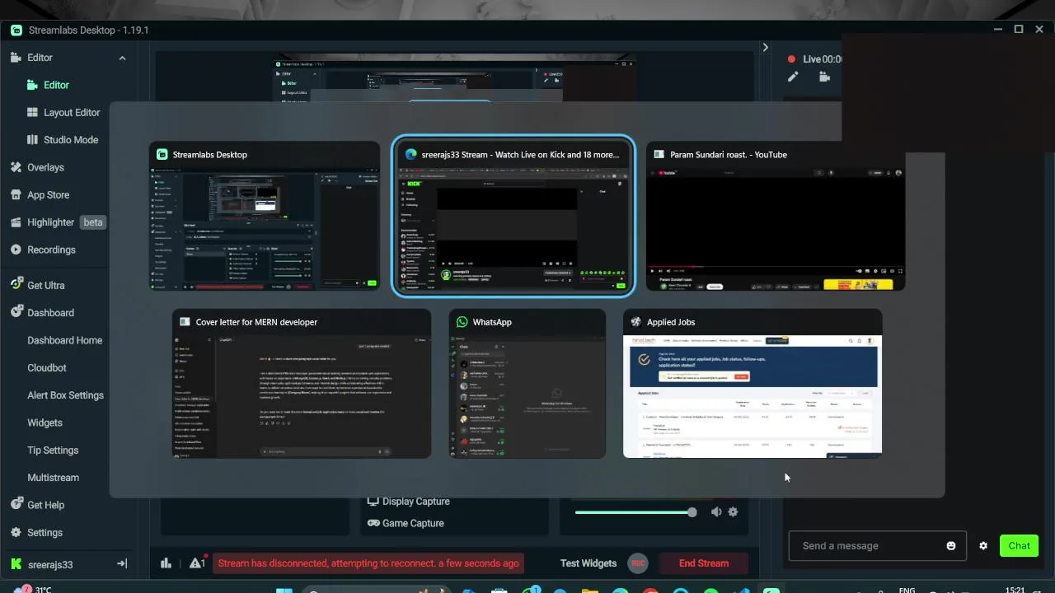The height and width of the screenshot is (593, 1055).
Task: Select the Editor sub-item in sidebar
Action: [48, 85]
